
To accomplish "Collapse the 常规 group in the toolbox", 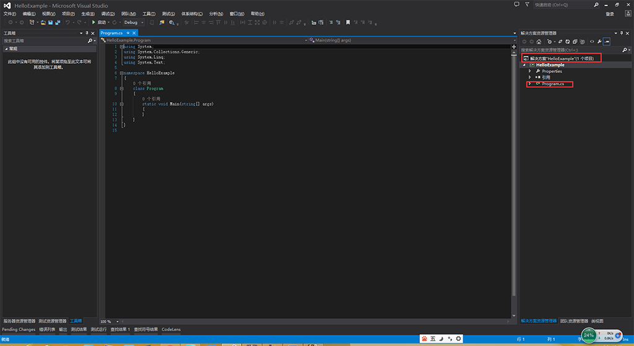I will coord(6,49).
